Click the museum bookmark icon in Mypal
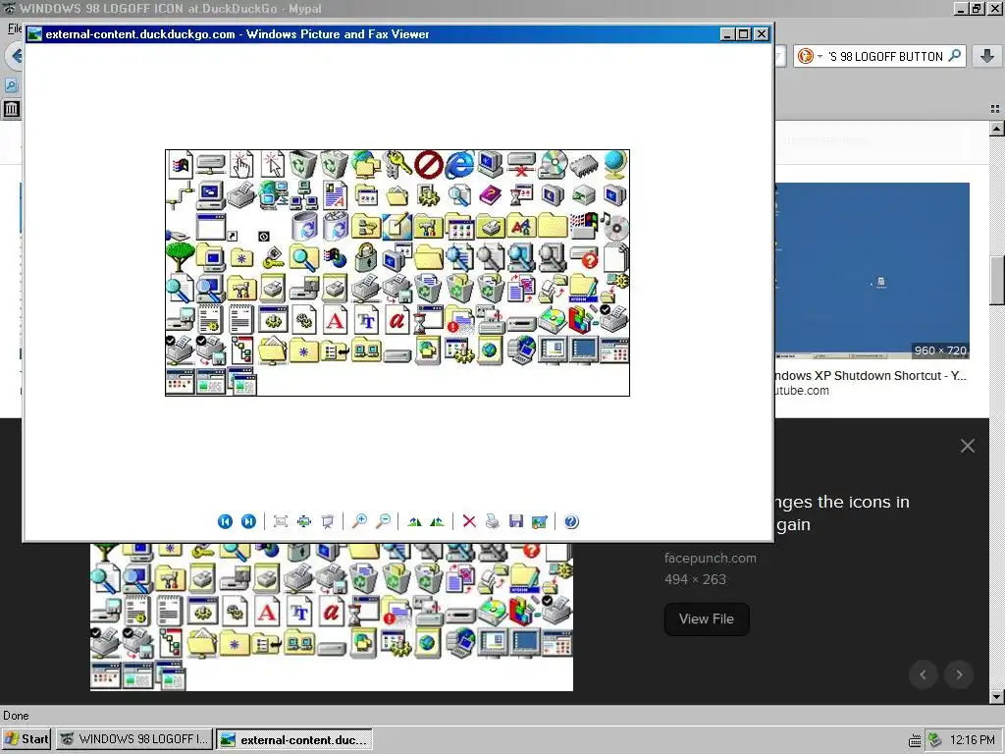Screen dimensions: 1005x754 [x=12, y=108]
